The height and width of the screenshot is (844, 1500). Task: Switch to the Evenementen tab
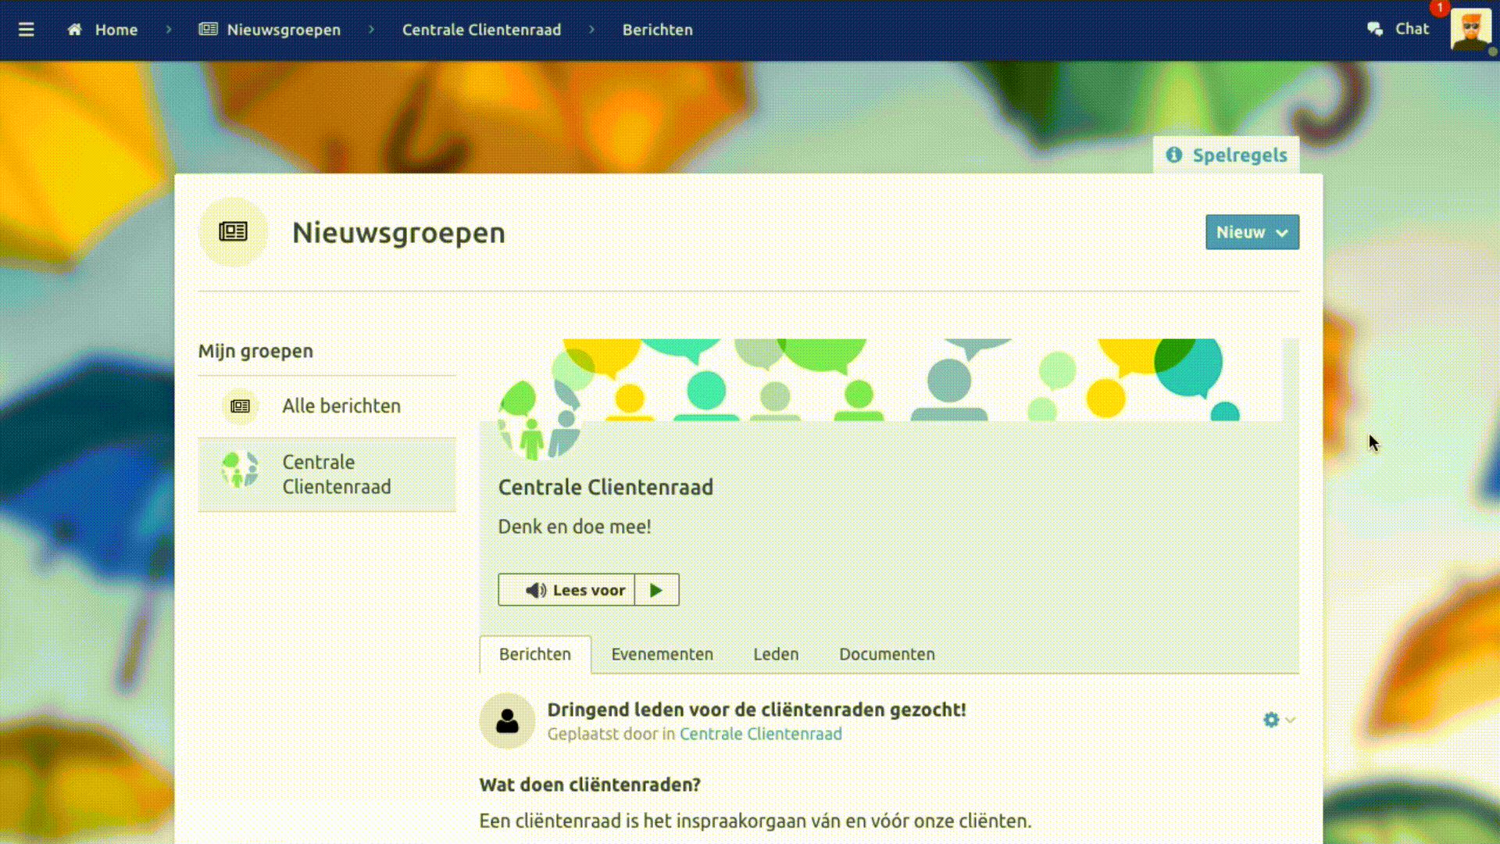pos(662,654)
